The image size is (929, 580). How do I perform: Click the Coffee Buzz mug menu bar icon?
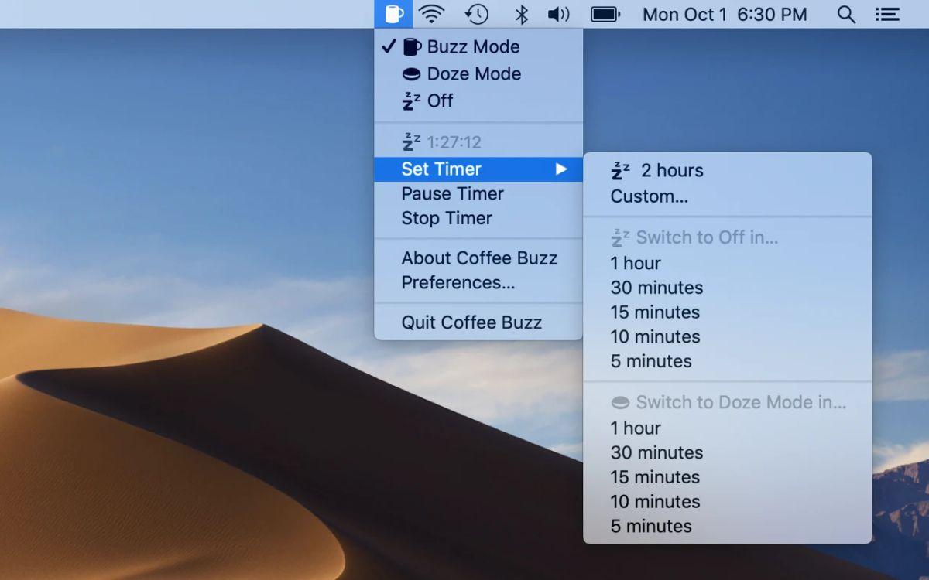[394, 14]
